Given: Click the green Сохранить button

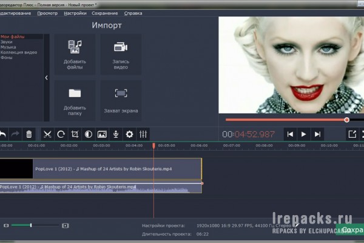Looking at the screenshot, I should 350,230.
